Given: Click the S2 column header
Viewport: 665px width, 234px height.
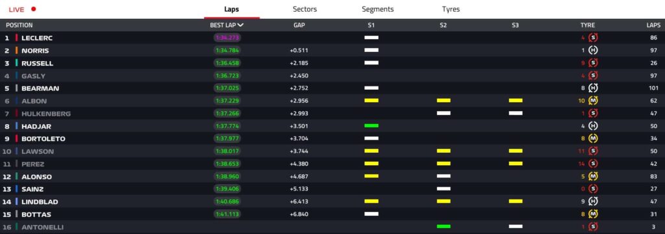Looking at the screenshot, I should [x=443, y=25].
